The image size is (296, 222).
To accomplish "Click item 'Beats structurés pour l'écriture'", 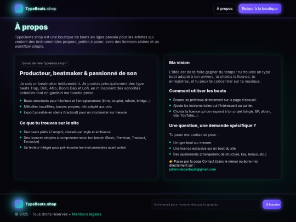I will tap(87, 101).
